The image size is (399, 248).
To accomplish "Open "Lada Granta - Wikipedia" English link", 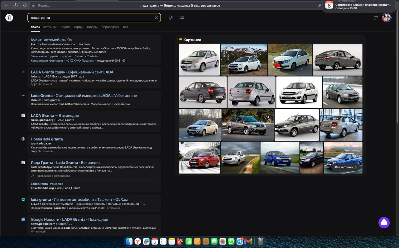I will (x=47, y=184).
